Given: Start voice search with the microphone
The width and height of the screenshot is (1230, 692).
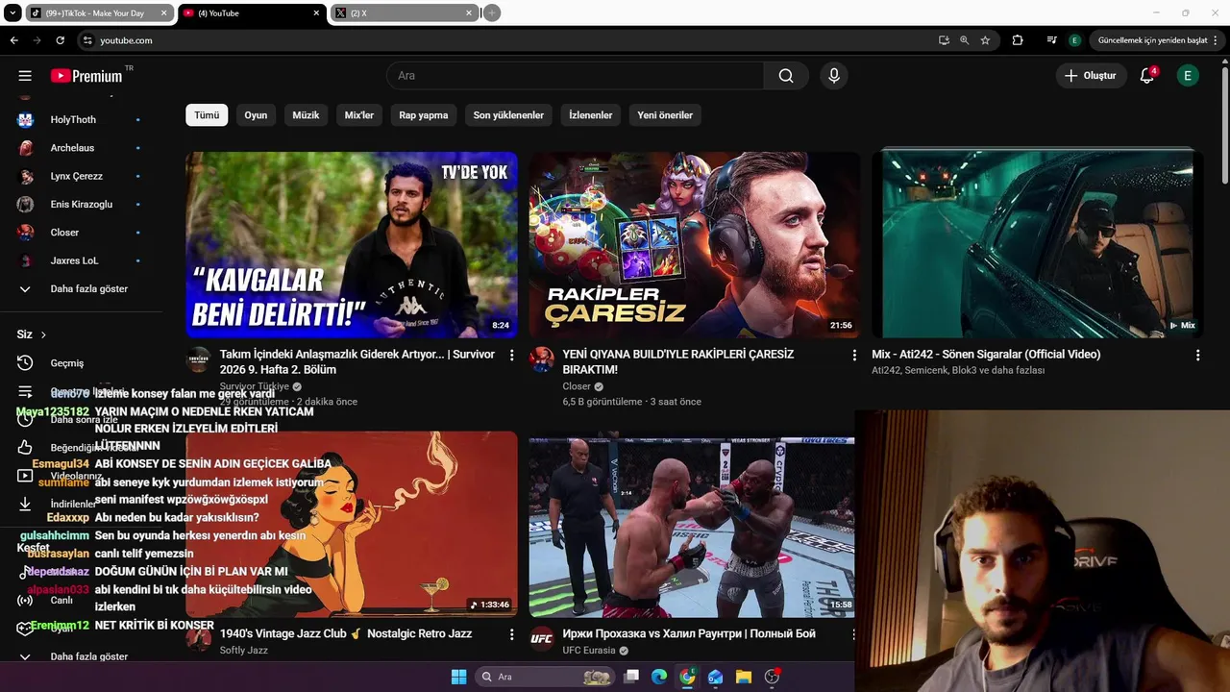Looking at the screenshot, I should [834, 76].
